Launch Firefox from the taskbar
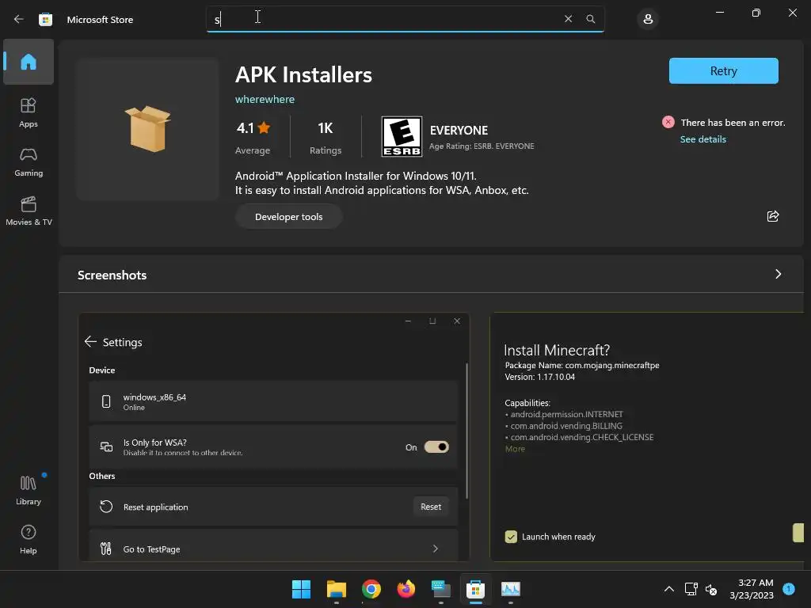This screenshot has height=608, width=811. pos(406,589)
